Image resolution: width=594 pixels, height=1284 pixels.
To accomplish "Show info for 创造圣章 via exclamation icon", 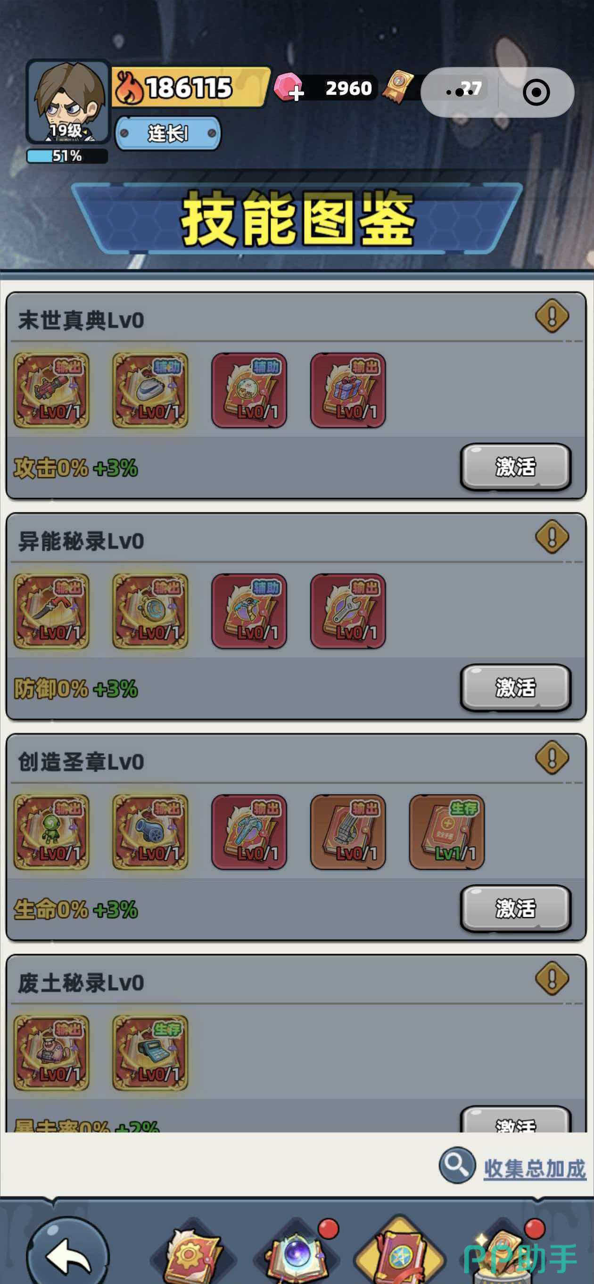I will point(552,757).
